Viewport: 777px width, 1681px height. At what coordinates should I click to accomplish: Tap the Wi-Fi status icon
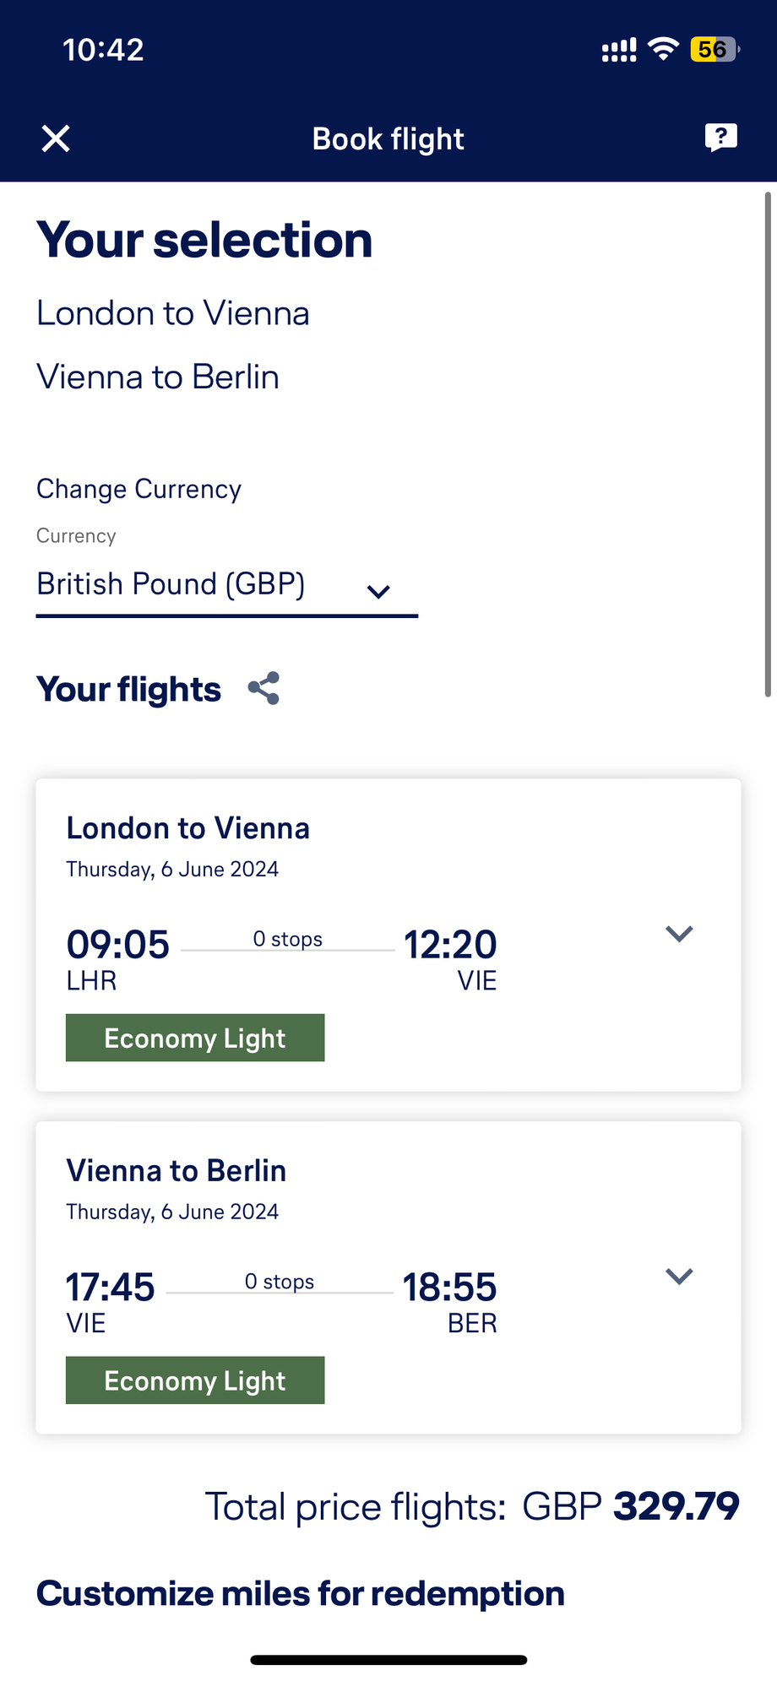664,50
